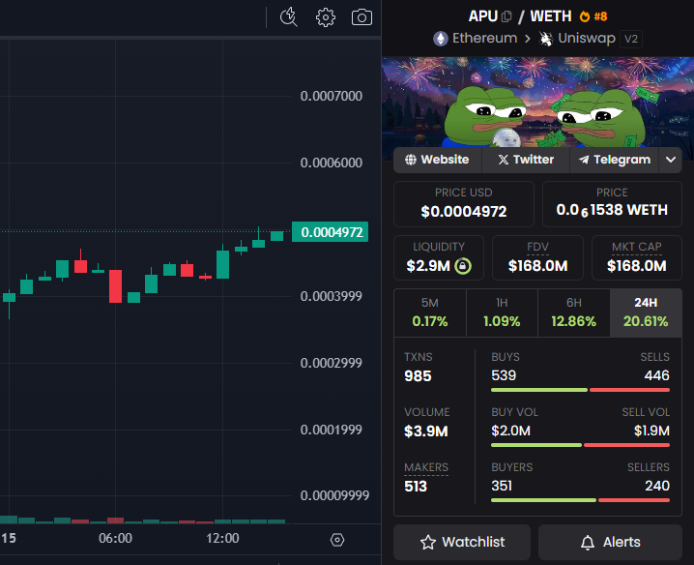Click the Uniswap unicorn logo

[546, 39]
